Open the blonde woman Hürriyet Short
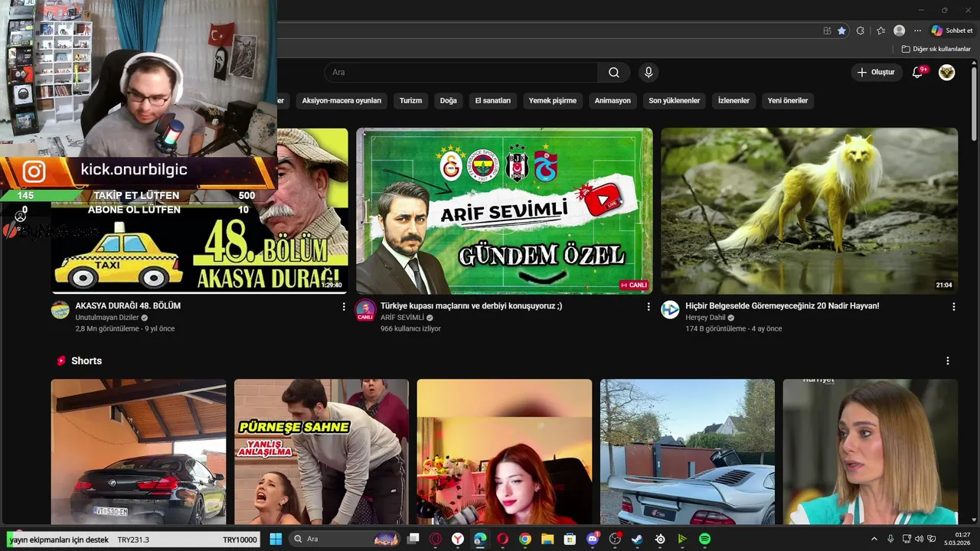This screenshot has width=980, height=551. point(870,452)
